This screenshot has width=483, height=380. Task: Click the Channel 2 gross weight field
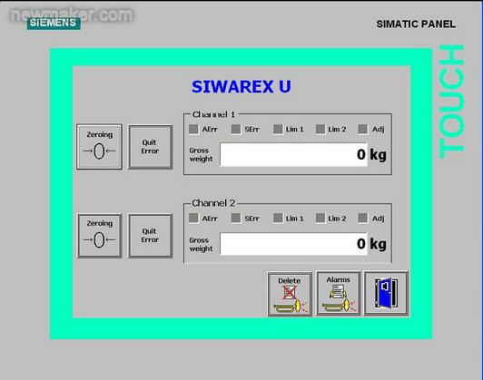293,244
